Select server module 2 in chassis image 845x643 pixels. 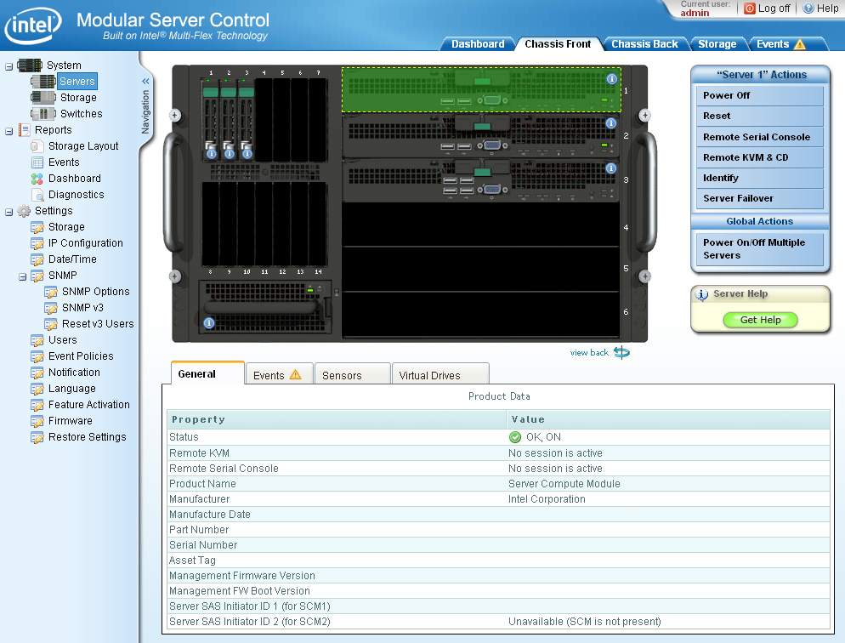[481, 134]
